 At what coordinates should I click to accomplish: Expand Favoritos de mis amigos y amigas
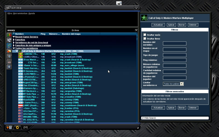point(14,45)
